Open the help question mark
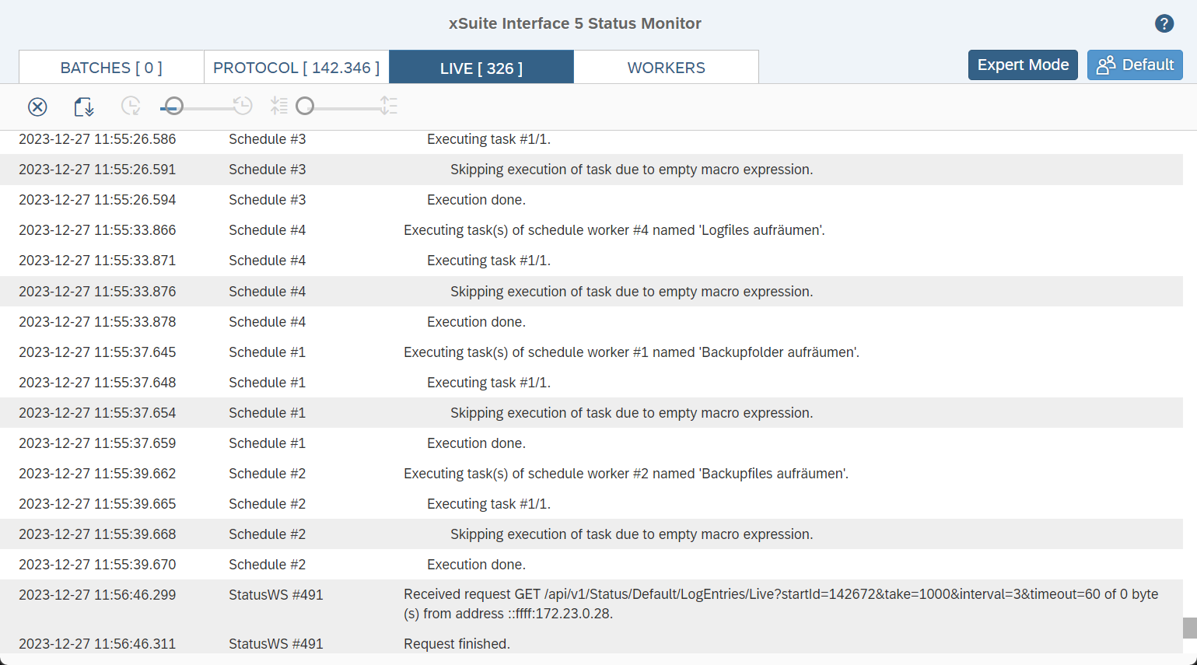This screenshot has height=665, width=1197. click(1164, 23)
